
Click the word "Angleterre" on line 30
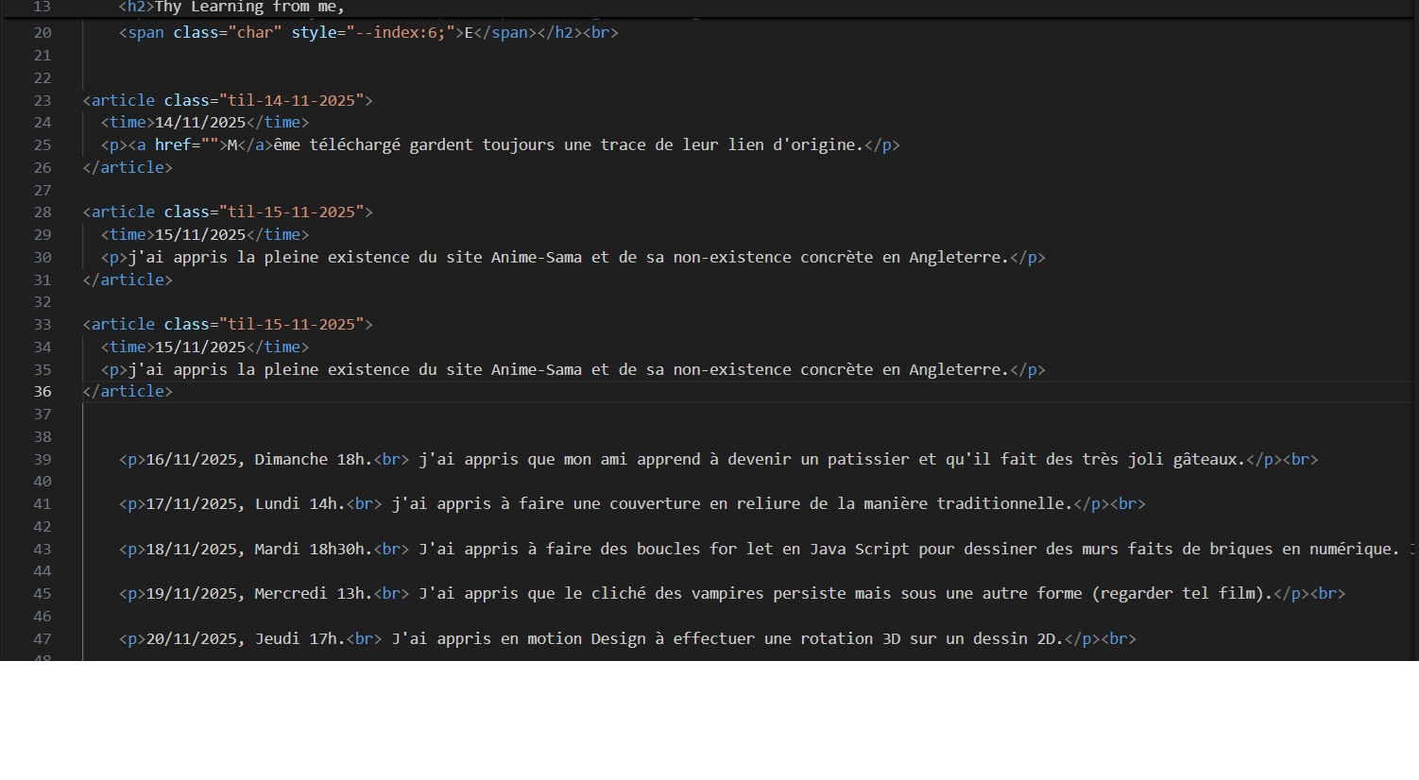[x=954, y=258]
